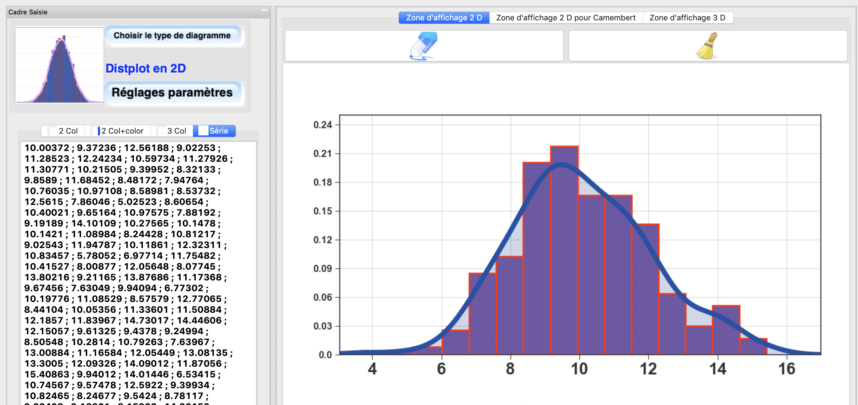Screen dimensions: 858x405
Task: Click the eraser icon button
Action: point(424,46)
